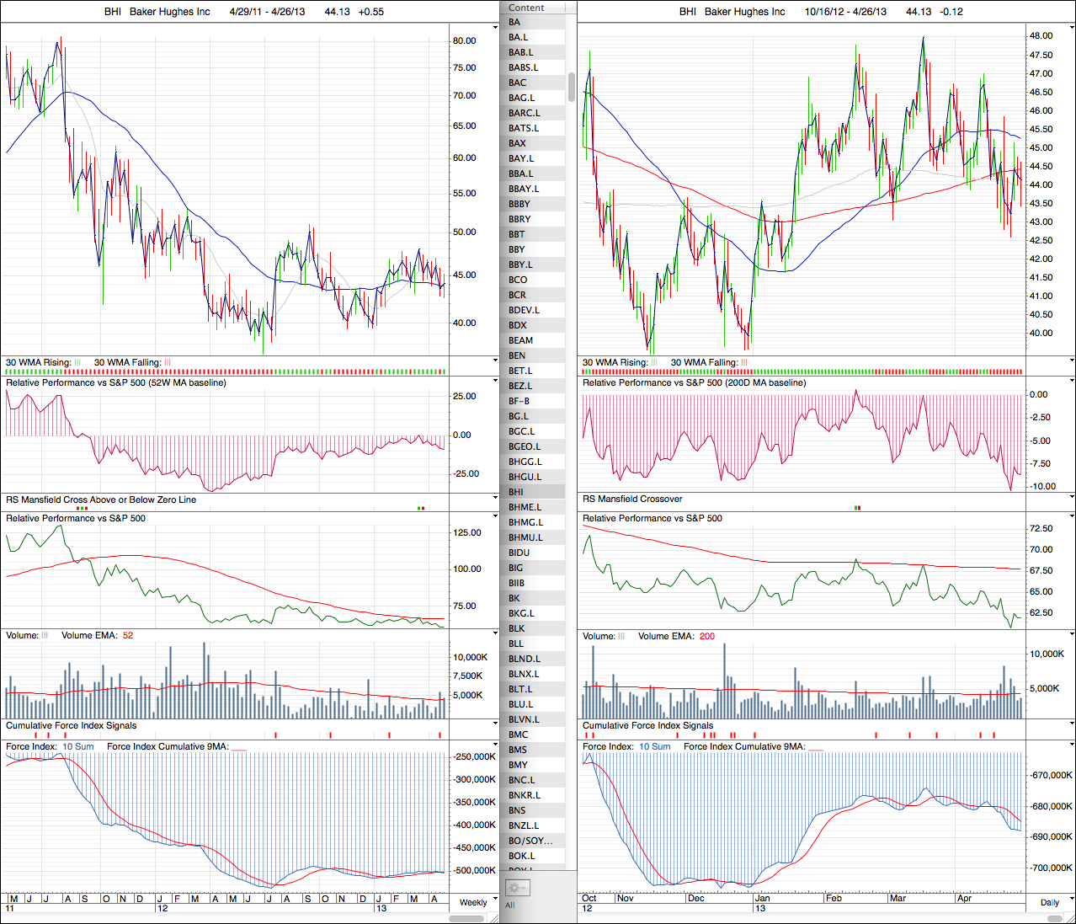Image resolution: width=1076 pixels, height=924 pixels.
Task: Open weekly 30 WMA Rising panel arrow
Action: point(495,360)
